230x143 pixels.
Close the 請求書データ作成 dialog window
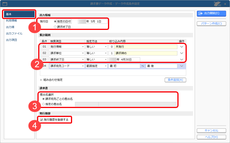(x=225, y=4)
